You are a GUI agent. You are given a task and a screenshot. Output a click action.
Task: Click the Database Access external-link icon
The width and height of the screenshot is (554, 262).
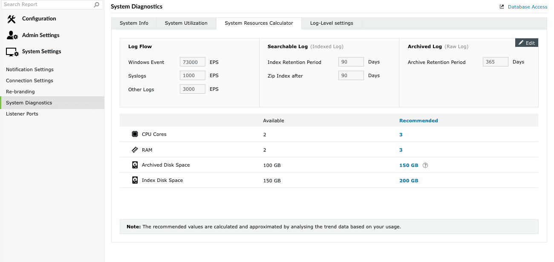pyautogui.click(x=502, y=7)
